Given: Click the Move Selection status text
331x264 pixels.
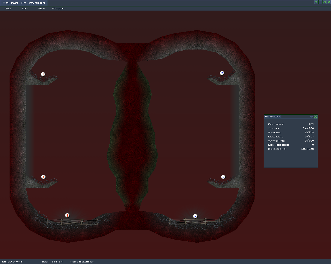Looking at the screenshot, I should 82,262.
